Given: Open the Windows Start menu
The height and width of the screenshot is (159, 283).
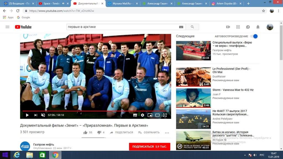Looking at the screenshot, I should tap(5, 155).
